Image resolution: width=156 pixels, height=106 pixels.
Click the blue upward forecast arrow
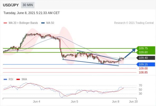click(x=130, y=53)
